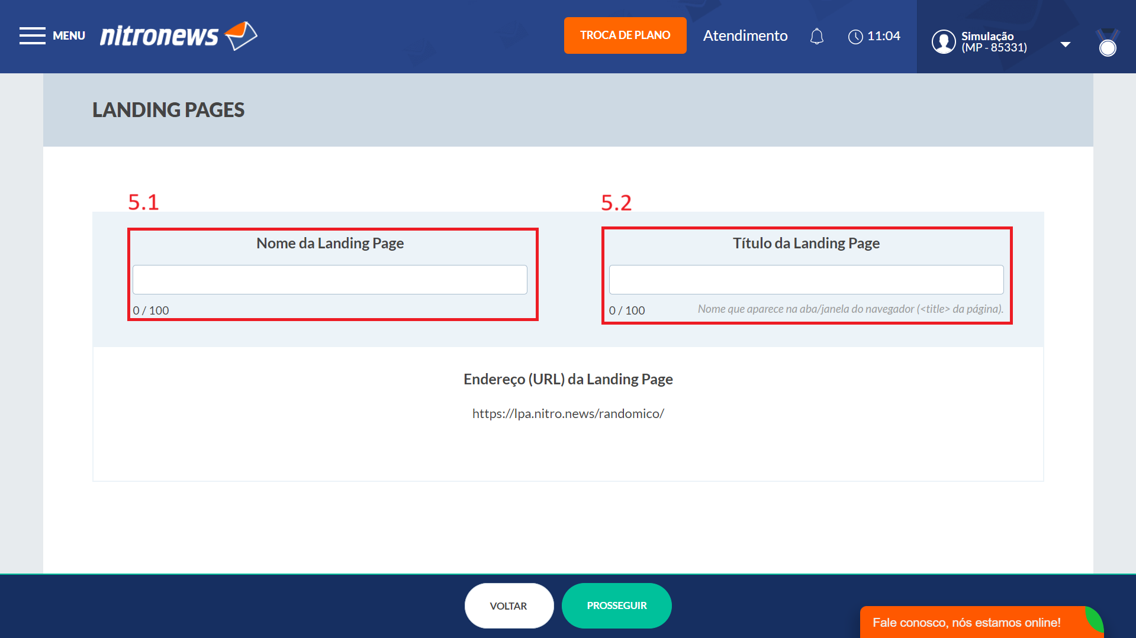Click the Título da Landing Page field
Image resolution: width=1136 pixels, height=638 pixels.
(x=806, y=280)
